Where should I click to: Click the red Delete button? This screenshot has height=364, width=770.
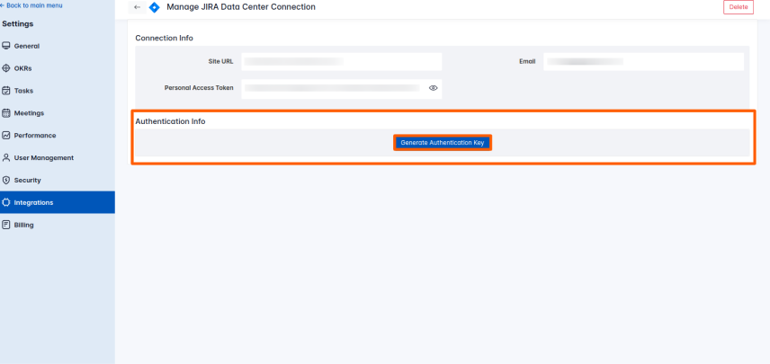(739, 7)
